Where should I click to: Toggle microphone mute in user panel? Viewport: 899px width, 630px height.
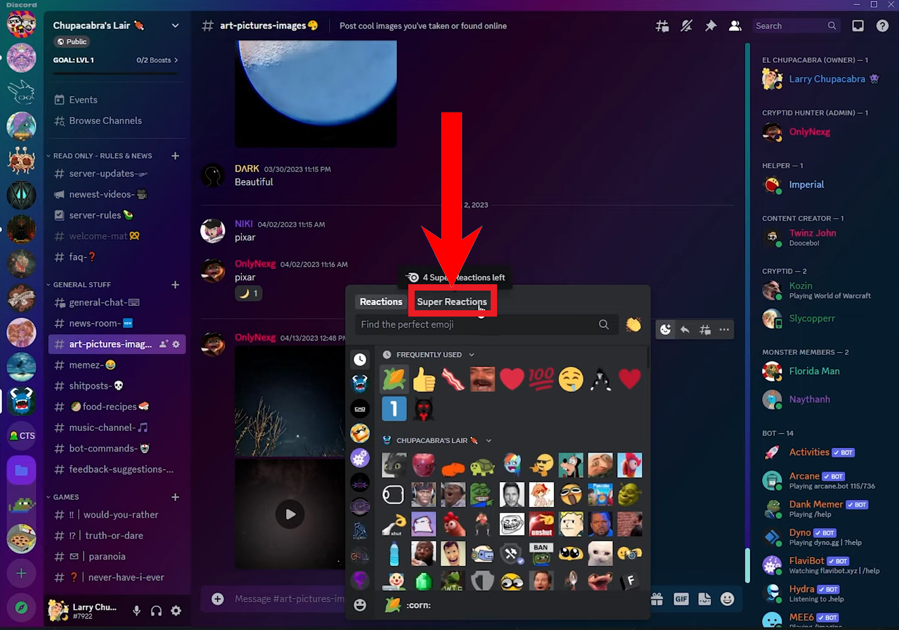(136, 611)
